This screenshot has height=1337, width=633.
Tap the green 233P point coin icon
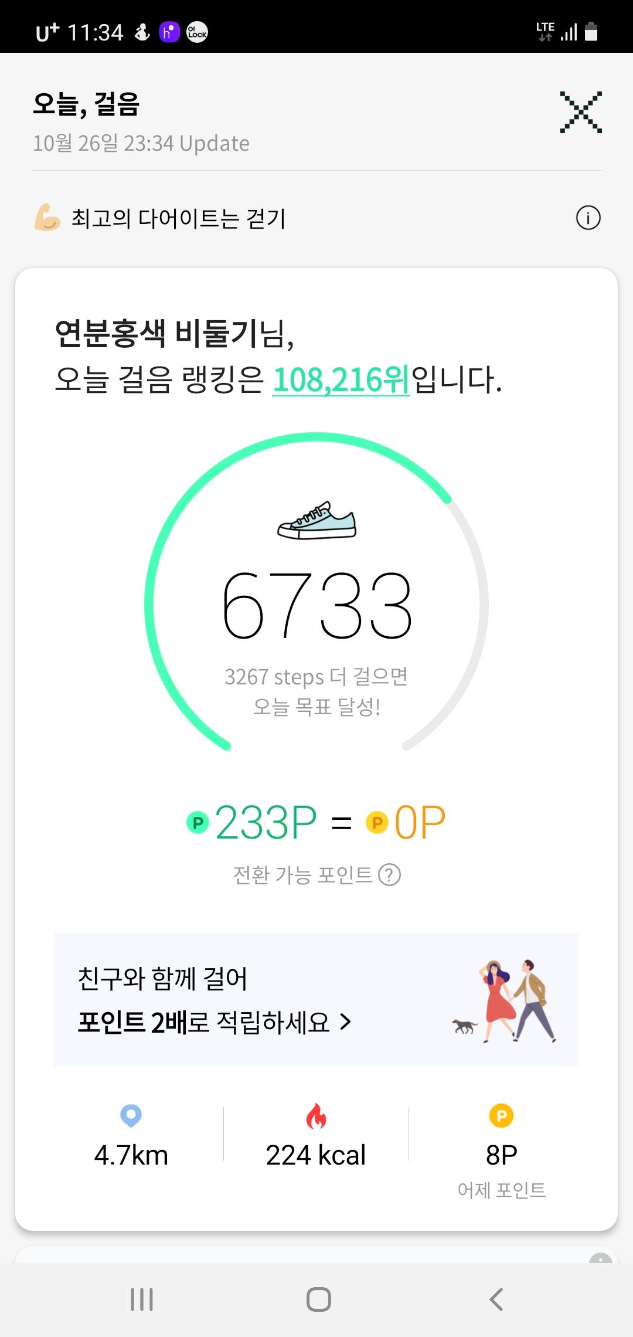coord(198,823)
